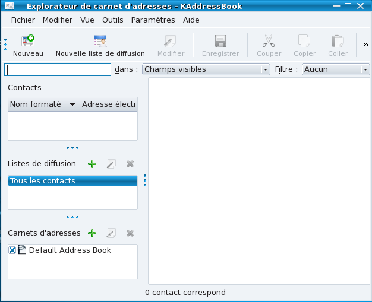Viewport: 372px width, 302px height.
Task: Add an address book with Carnets d'adresses plus icon
Action: tap(92, 234)
